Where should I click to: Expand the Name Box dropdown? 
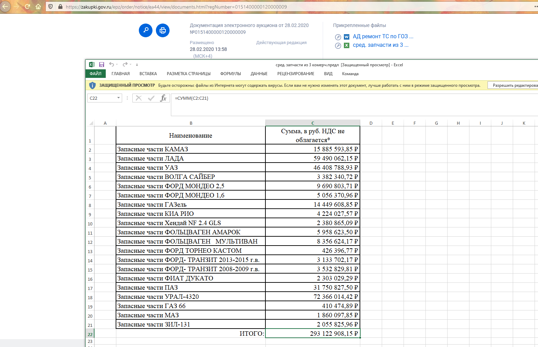118,98
